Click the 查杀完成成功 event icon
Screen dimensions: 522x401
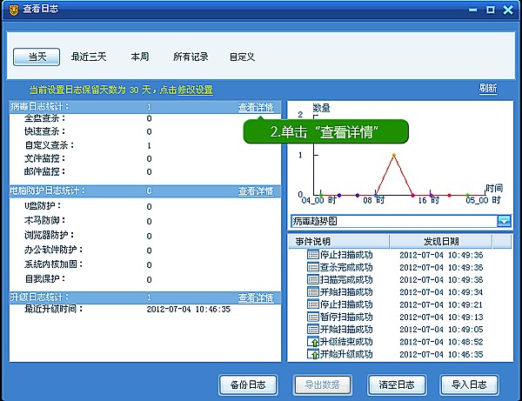[x=313, y=267]
